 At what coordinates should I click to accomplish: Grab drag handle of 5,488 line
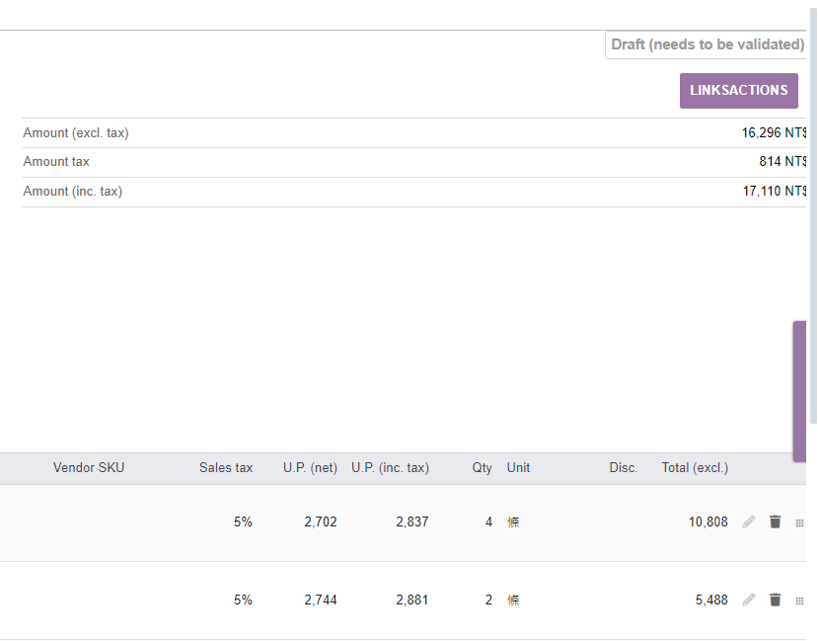(x=799, y=601)
